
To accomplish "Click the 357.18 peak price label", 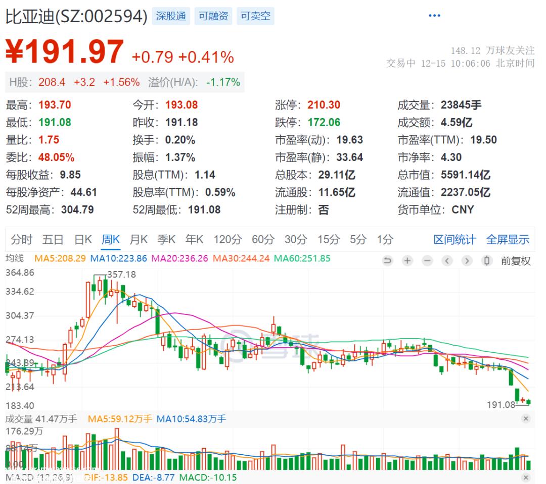I will coord(121,275).
